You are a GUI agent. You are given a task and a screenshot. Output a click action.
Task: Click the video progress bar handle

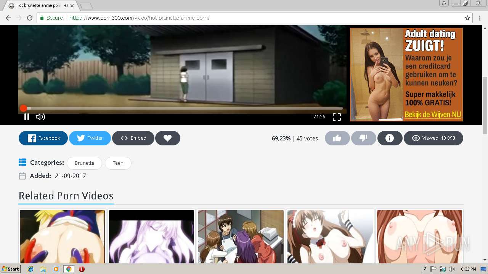pyautogui.click(x=23, y=108)
